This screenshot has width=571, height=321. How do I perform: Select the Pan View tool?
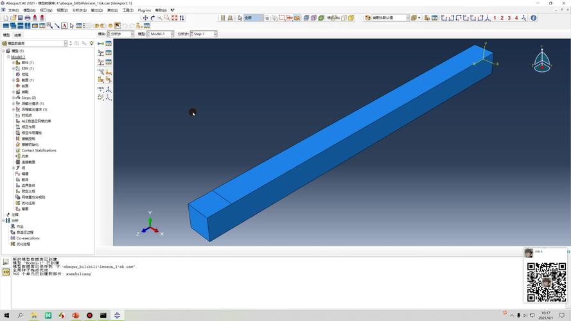(145, 18)
